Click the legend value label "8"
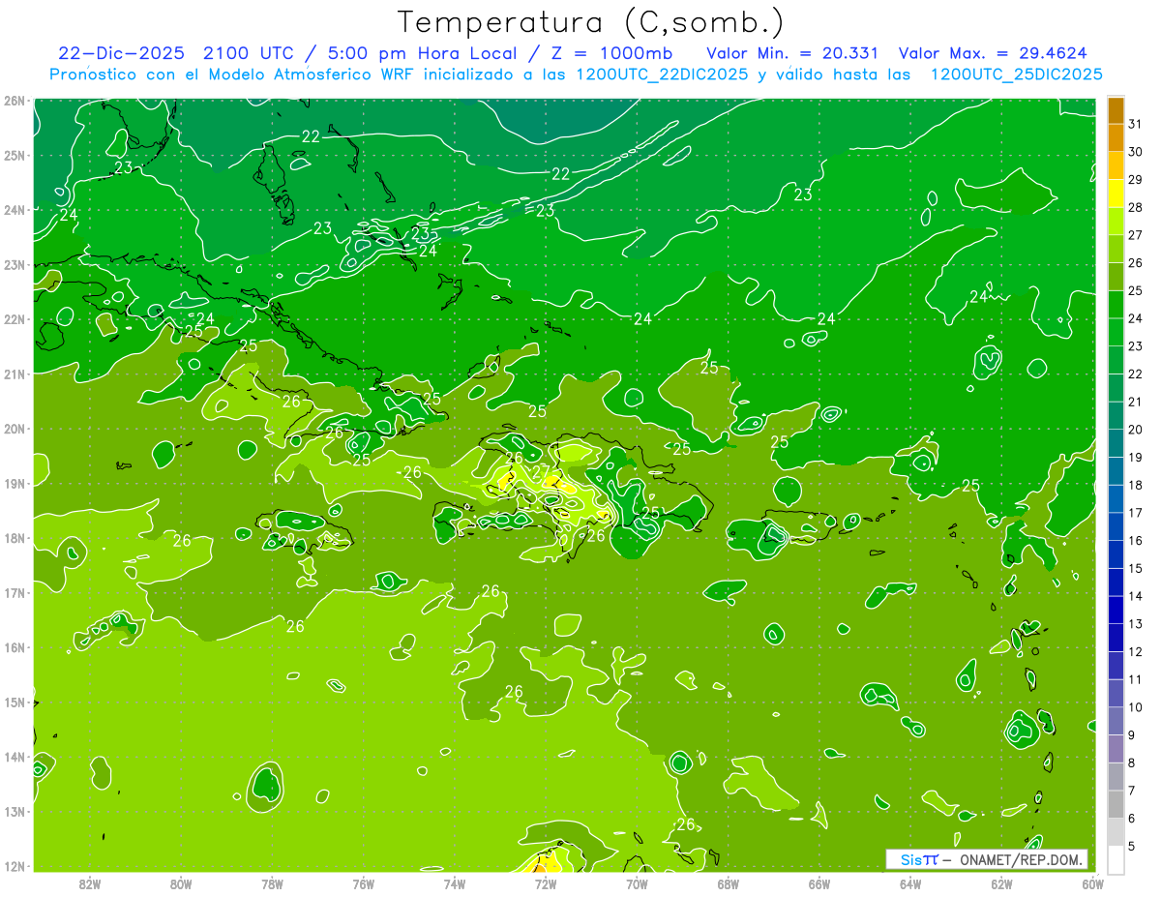The width and height of the screenshot is (1161, 897). point(1131,762)
